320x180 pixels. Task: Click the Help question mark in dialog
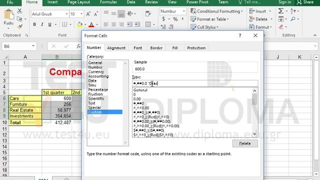click(x=240, y=35)
